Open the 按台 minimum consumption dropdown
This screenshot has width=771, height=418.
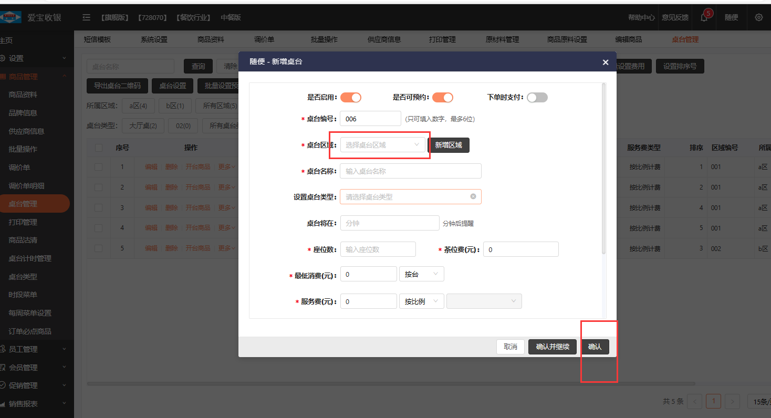click(x=421, y=274)
